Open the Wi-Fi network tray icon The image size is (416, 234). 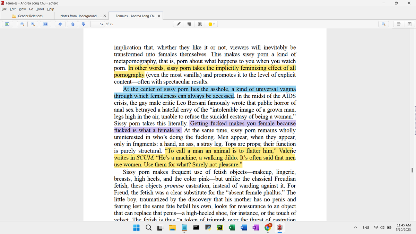pos(376,228)
